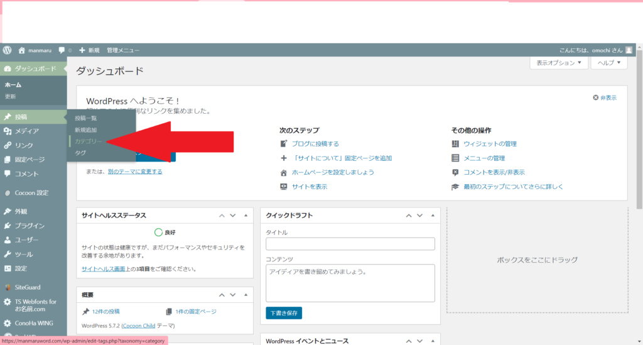This screenshot has width=643, height=345.
Task: Collapse the クイックドラフト panel
Action: tap(433, 216)
